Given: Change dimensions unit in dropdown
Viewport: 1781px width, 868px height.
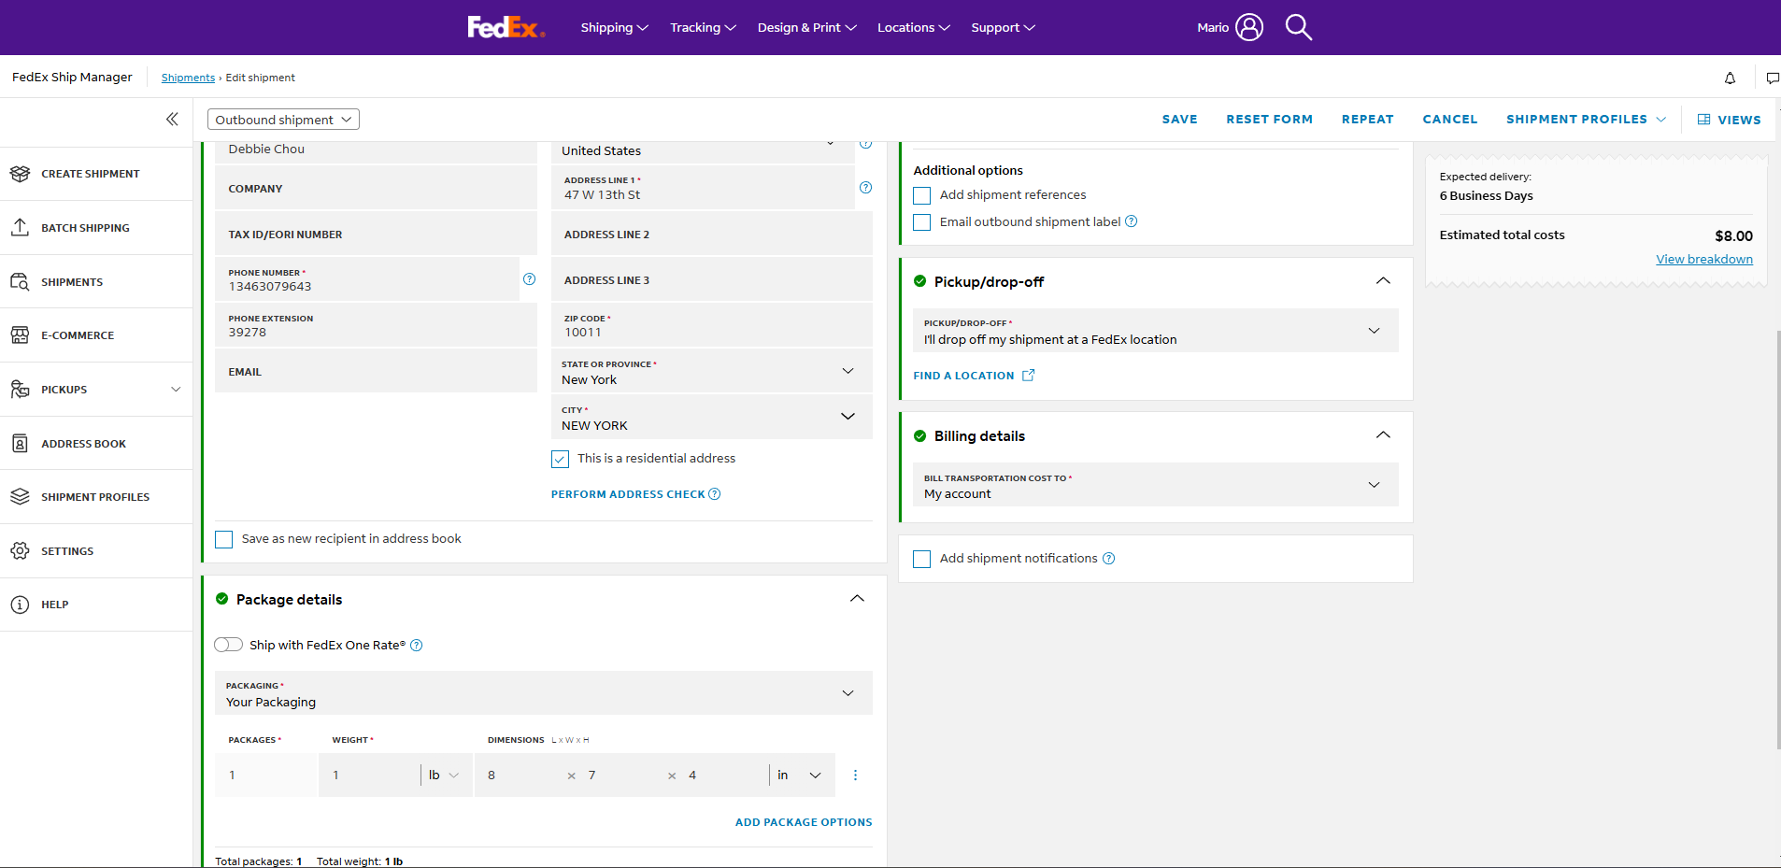Looking at the screenshot, I should (x=800, y=776).
